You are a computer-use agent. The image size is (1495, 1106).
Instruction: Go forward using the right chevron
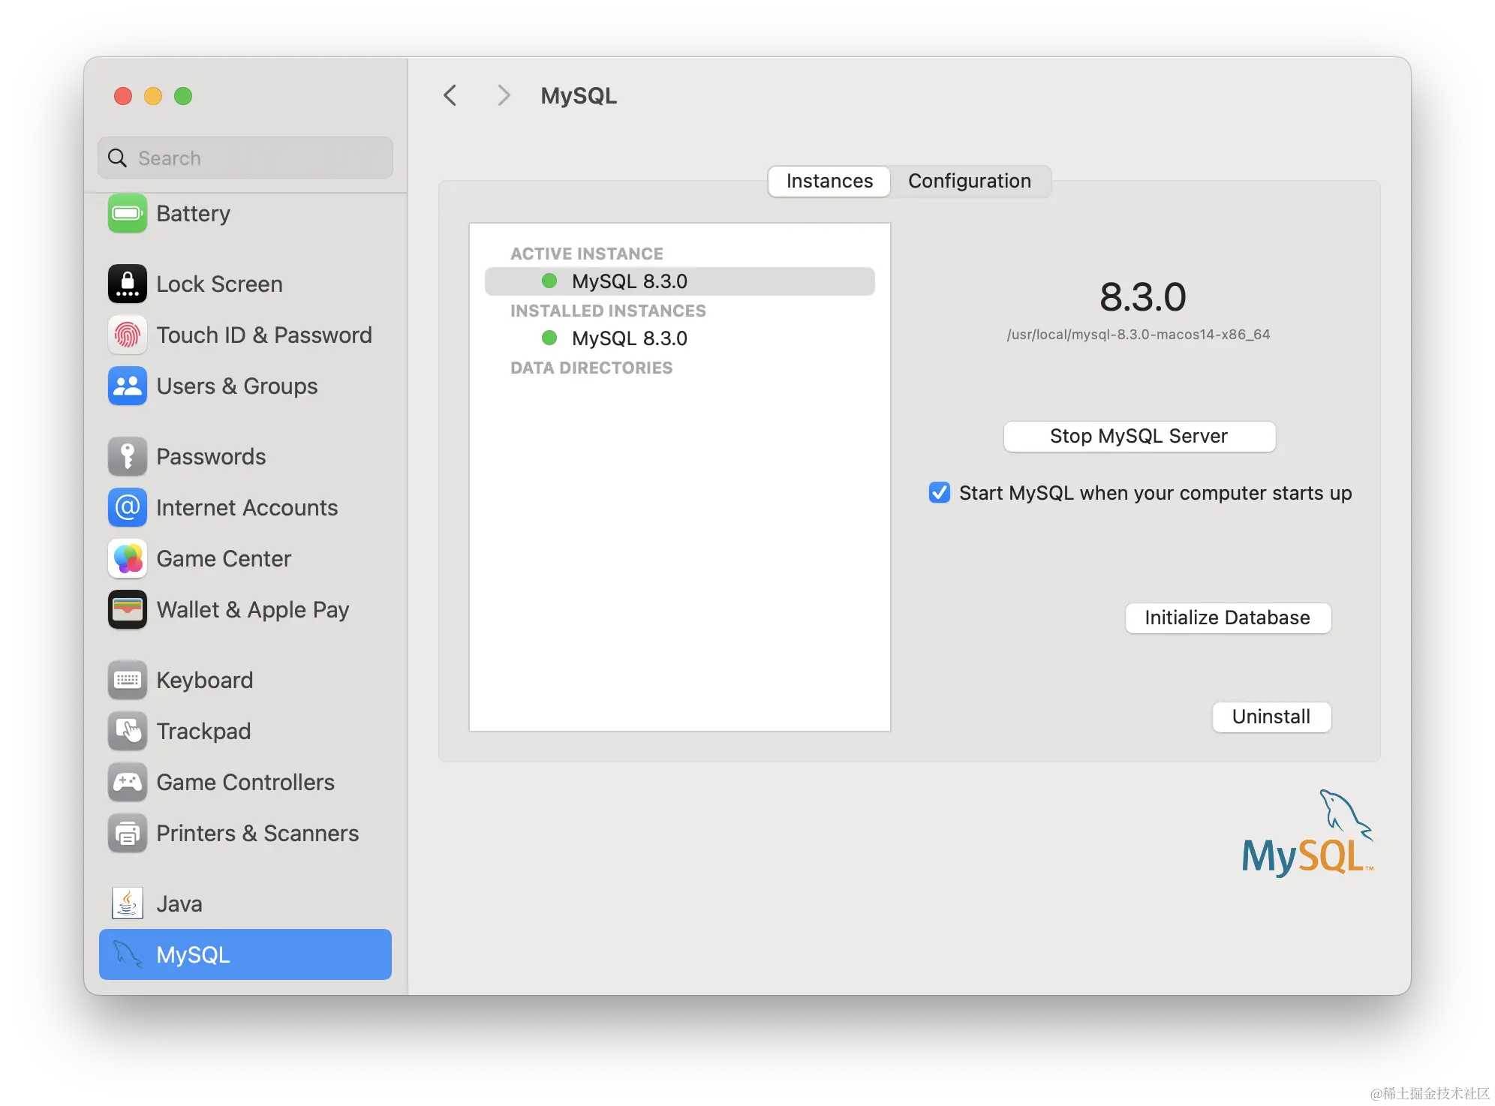504,96
